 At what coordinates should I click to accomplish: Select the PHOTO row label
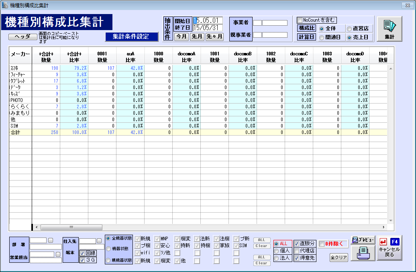(x=20, y=100)
